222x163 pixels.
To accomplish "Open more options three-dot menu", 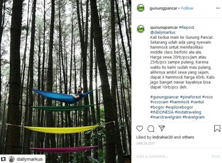I will [x=218, y=8].
